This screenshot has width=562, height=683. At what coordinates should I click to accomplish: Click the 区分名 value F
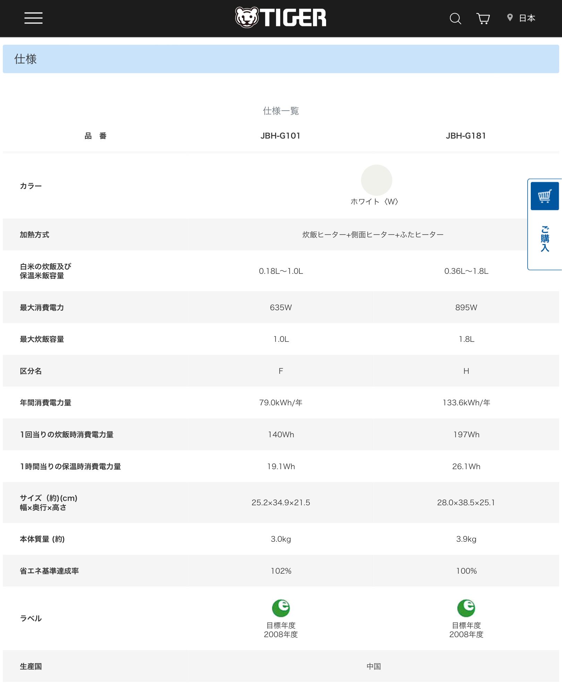(x=281, y=371)
